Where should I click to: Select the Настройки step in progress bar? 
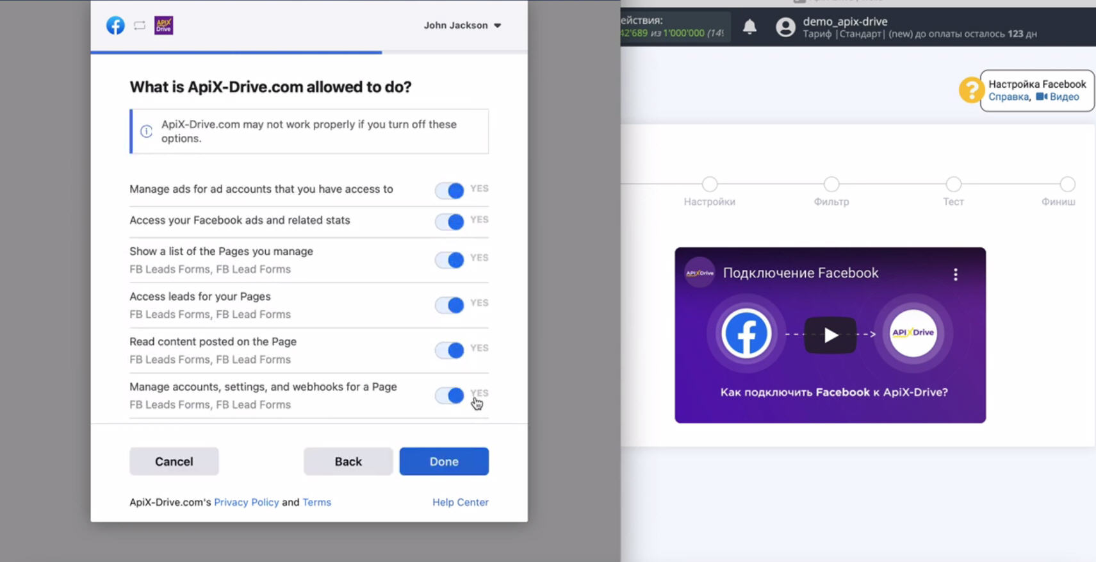(709, 185)
